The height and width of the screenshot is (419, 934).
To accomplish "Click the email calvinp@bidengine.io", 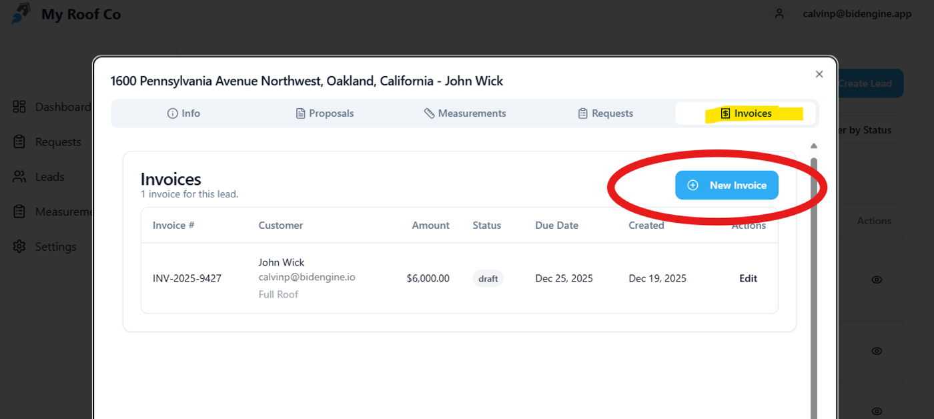I will tap(307, 277).
